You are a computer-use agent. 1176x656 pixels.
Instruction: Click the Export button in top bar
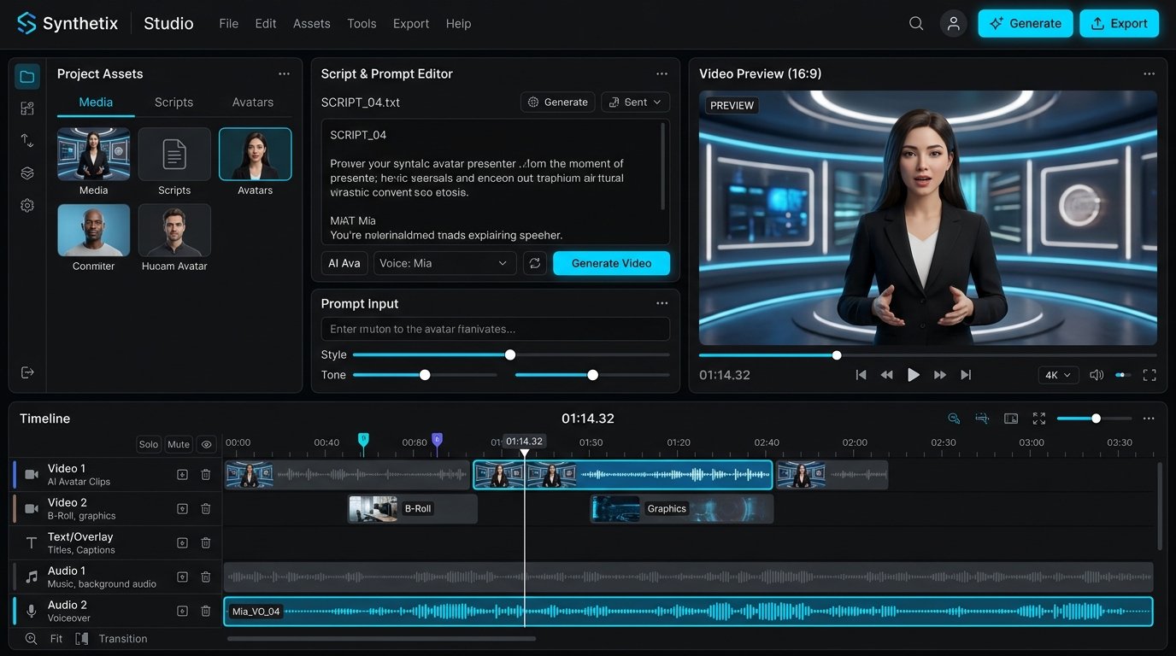coord(1119,24)
